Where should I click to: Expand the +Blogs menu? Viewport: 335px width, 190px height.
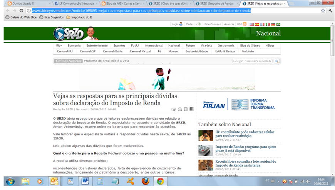[x=270, y=45]
